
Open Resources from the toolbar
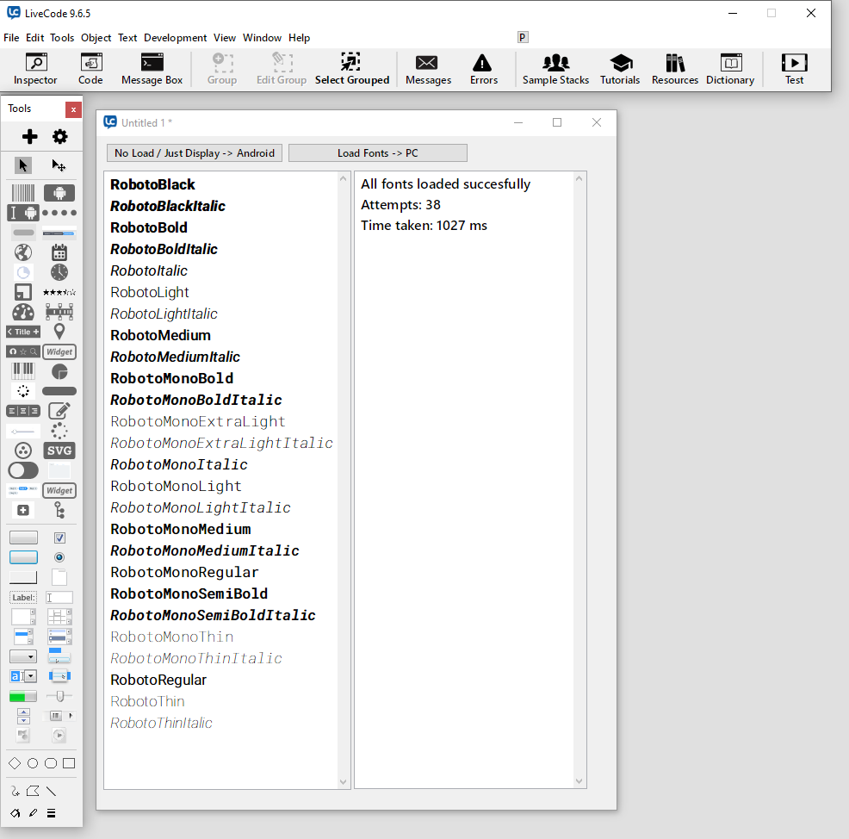[675, 69]
